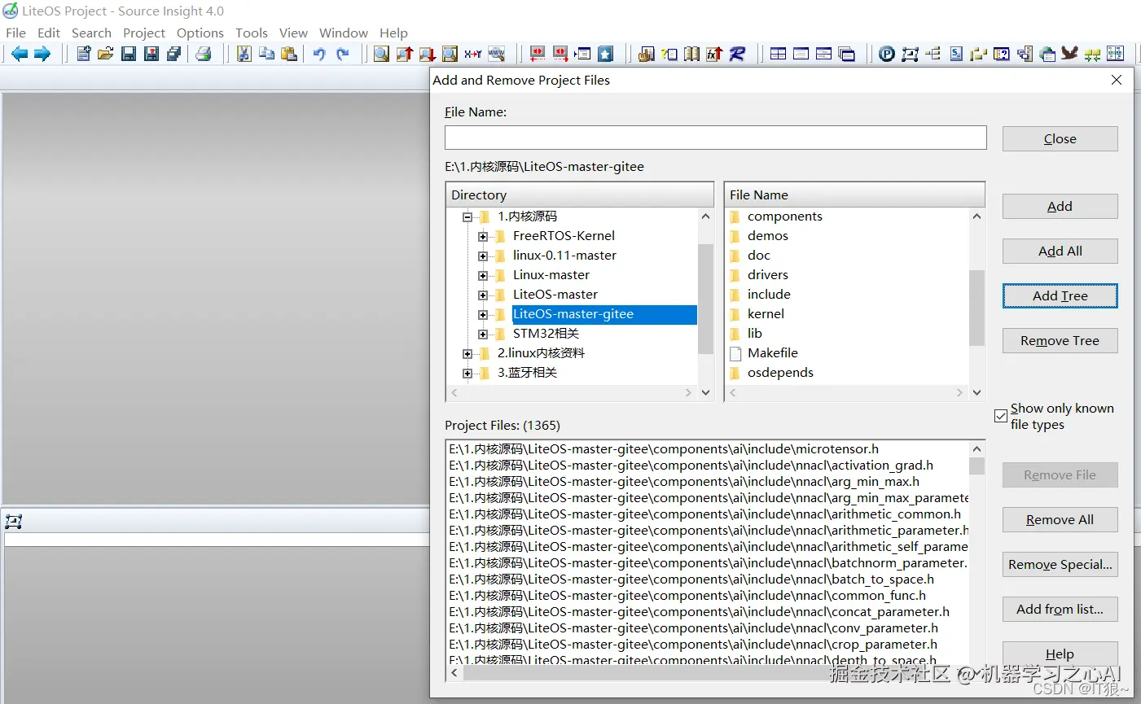This screenshot has width=1141, height=704.
Task: Click the Add from list... button
Action: pos(1060,609)
